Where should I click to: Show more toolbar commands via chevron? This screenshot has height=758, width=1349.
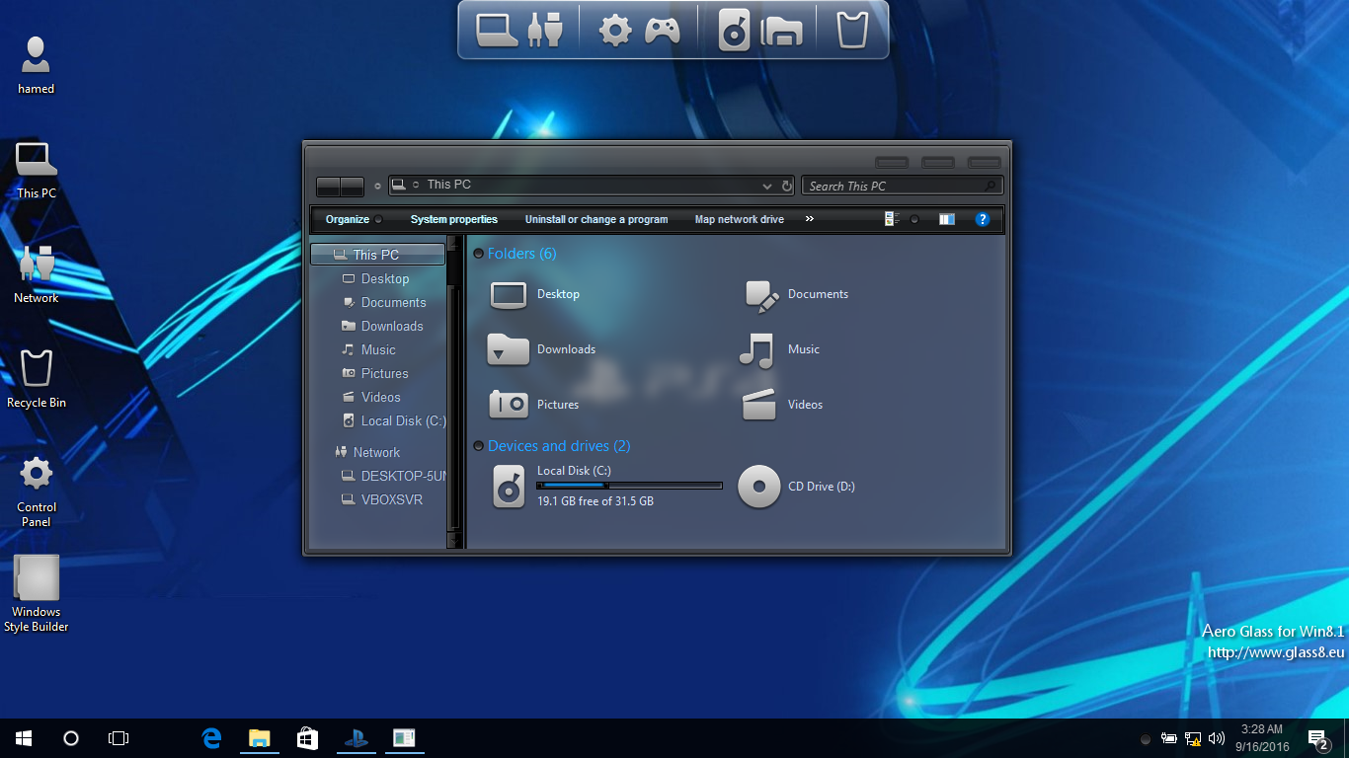click(810, 219)
